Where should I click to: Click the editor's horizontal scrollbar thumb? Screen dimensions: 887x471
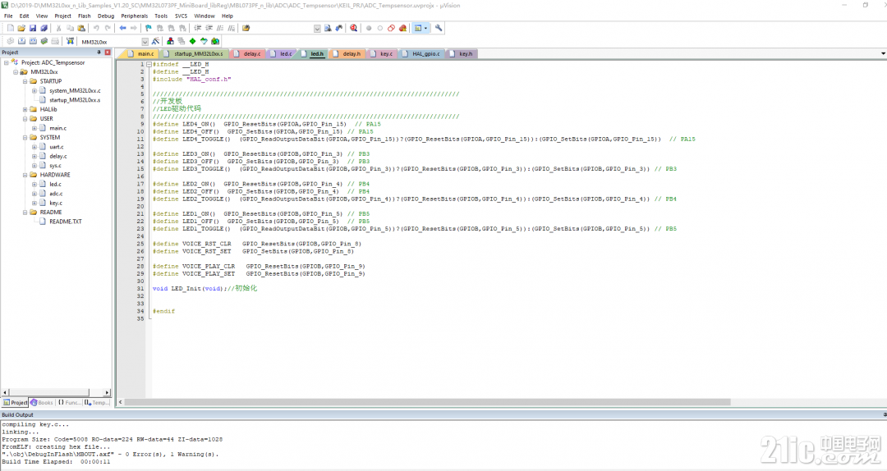tap(427, 402)
